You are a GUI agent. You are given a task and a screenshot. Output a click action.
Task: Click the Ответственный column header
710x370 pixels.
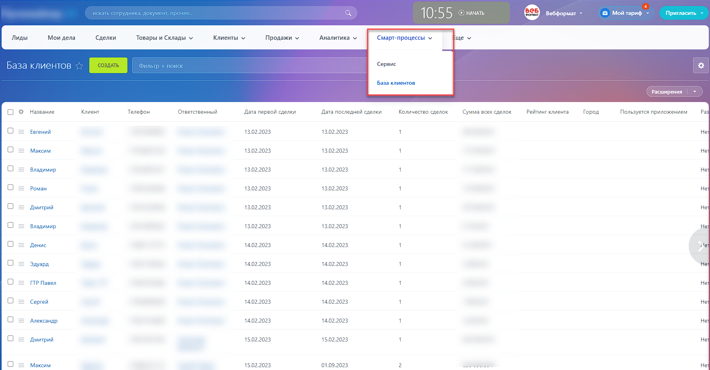197,112
